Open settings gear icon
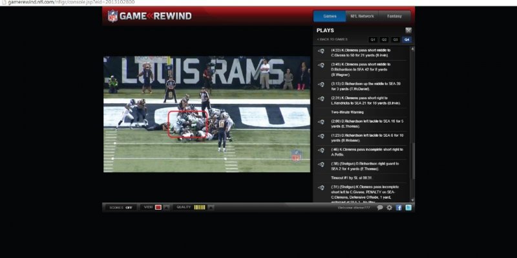This screenshot has width=517, height=258. point(390,208)
